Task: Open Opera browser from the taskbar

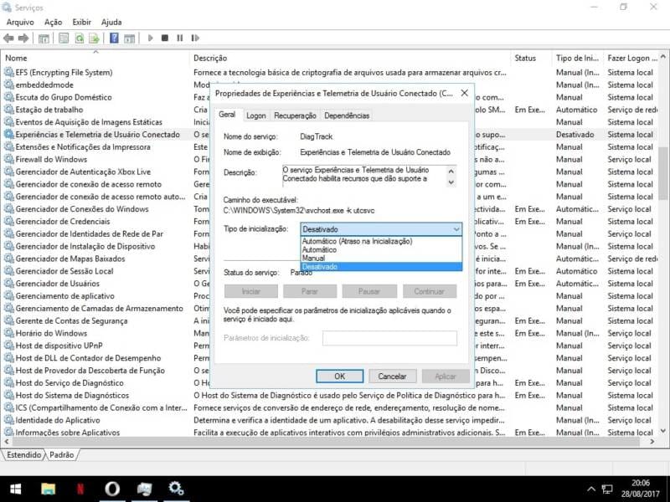Action: pyautogui.click(x=112, y=489)
